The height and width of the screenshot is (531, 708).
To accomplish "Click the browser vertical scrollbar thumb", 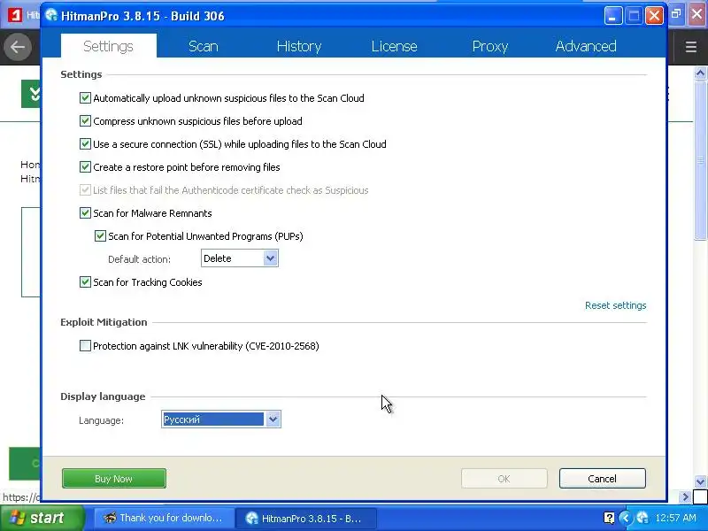I will pyautogui.click(x=700, y=160).
